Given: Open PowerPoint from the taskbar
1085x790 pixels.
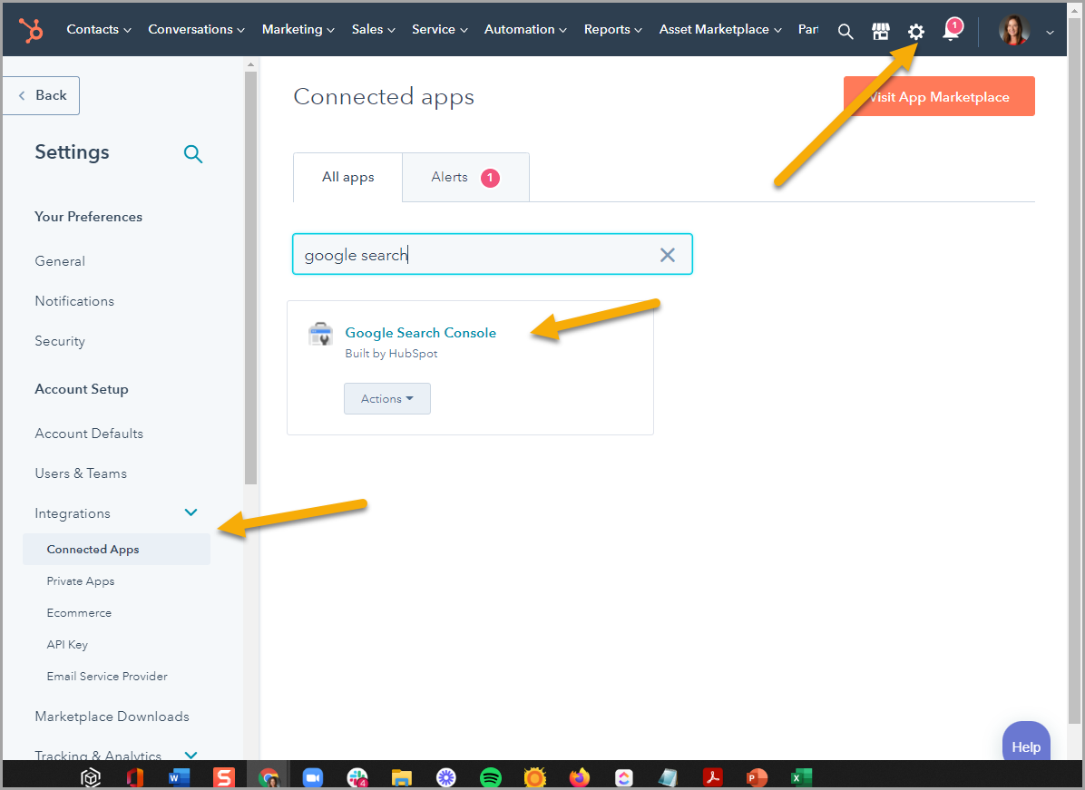Looking at the screenshot, I should click(x=757, y=777).
